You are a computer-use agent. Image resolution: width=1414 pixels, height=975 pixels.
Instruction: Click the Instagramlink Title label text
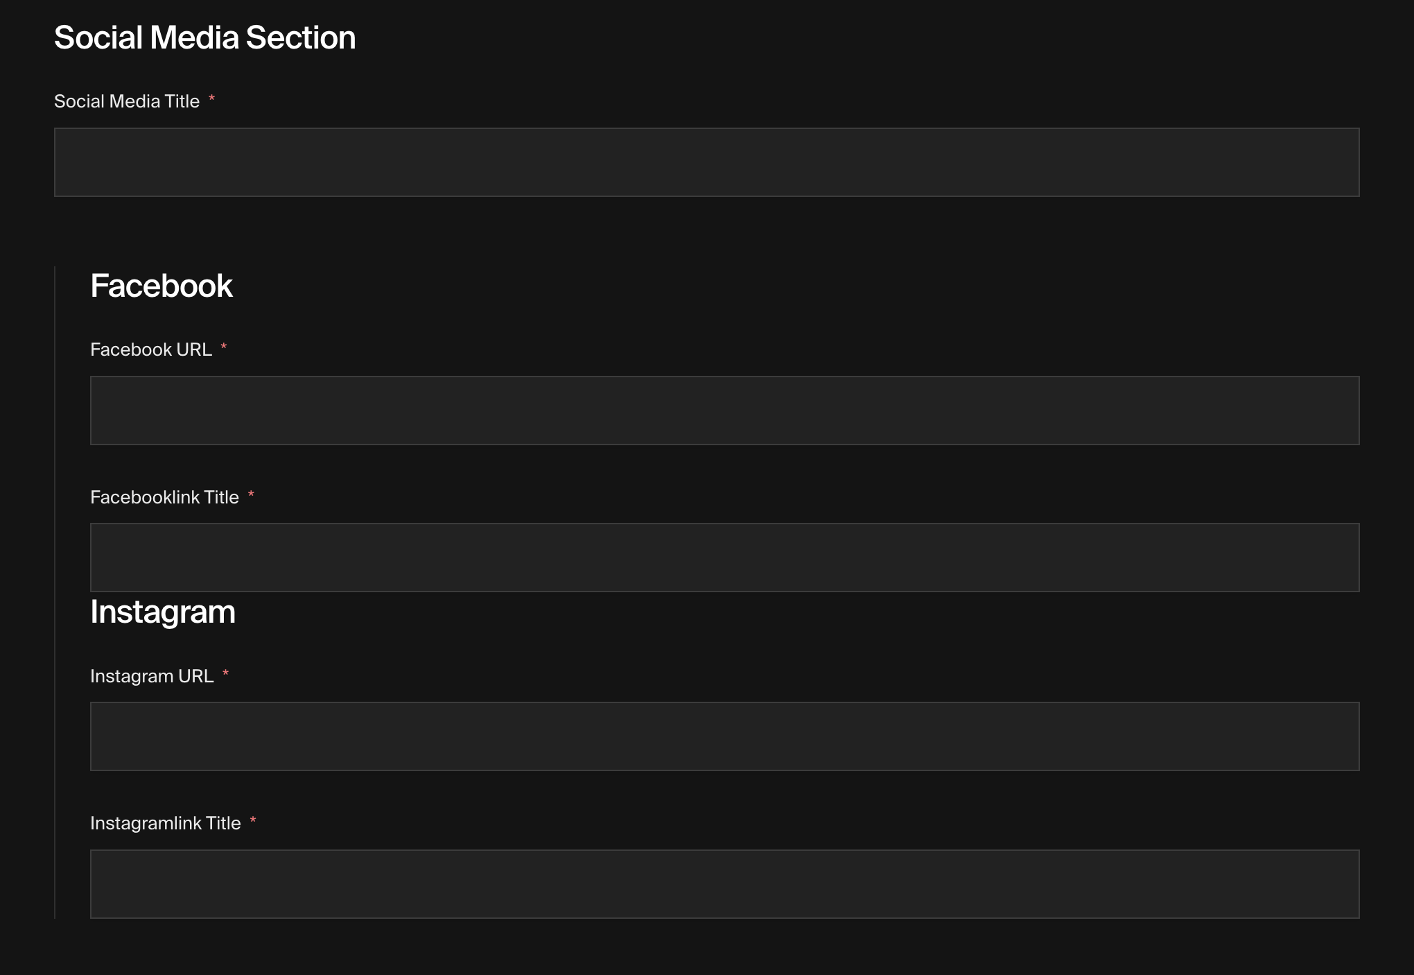point(166,823)
